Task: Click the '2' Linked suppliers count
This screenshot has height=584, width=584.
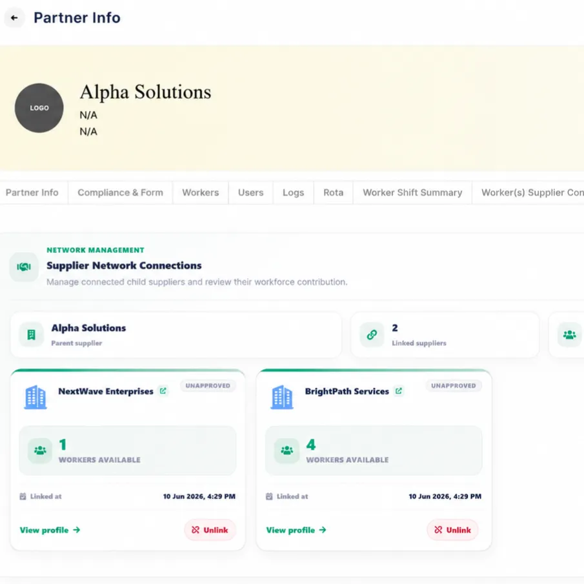Action: [x=395, y=328]
